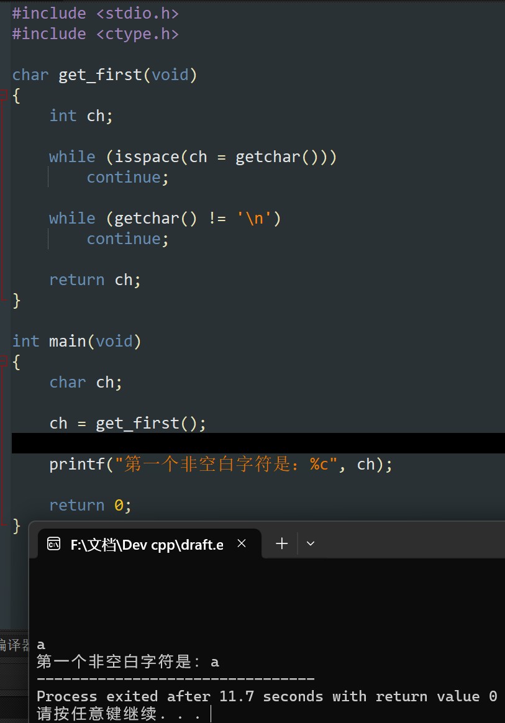Viewport: 505px width, 723px height.
Task: Collapse the get_first function fold marker
Action: [3, 96]
